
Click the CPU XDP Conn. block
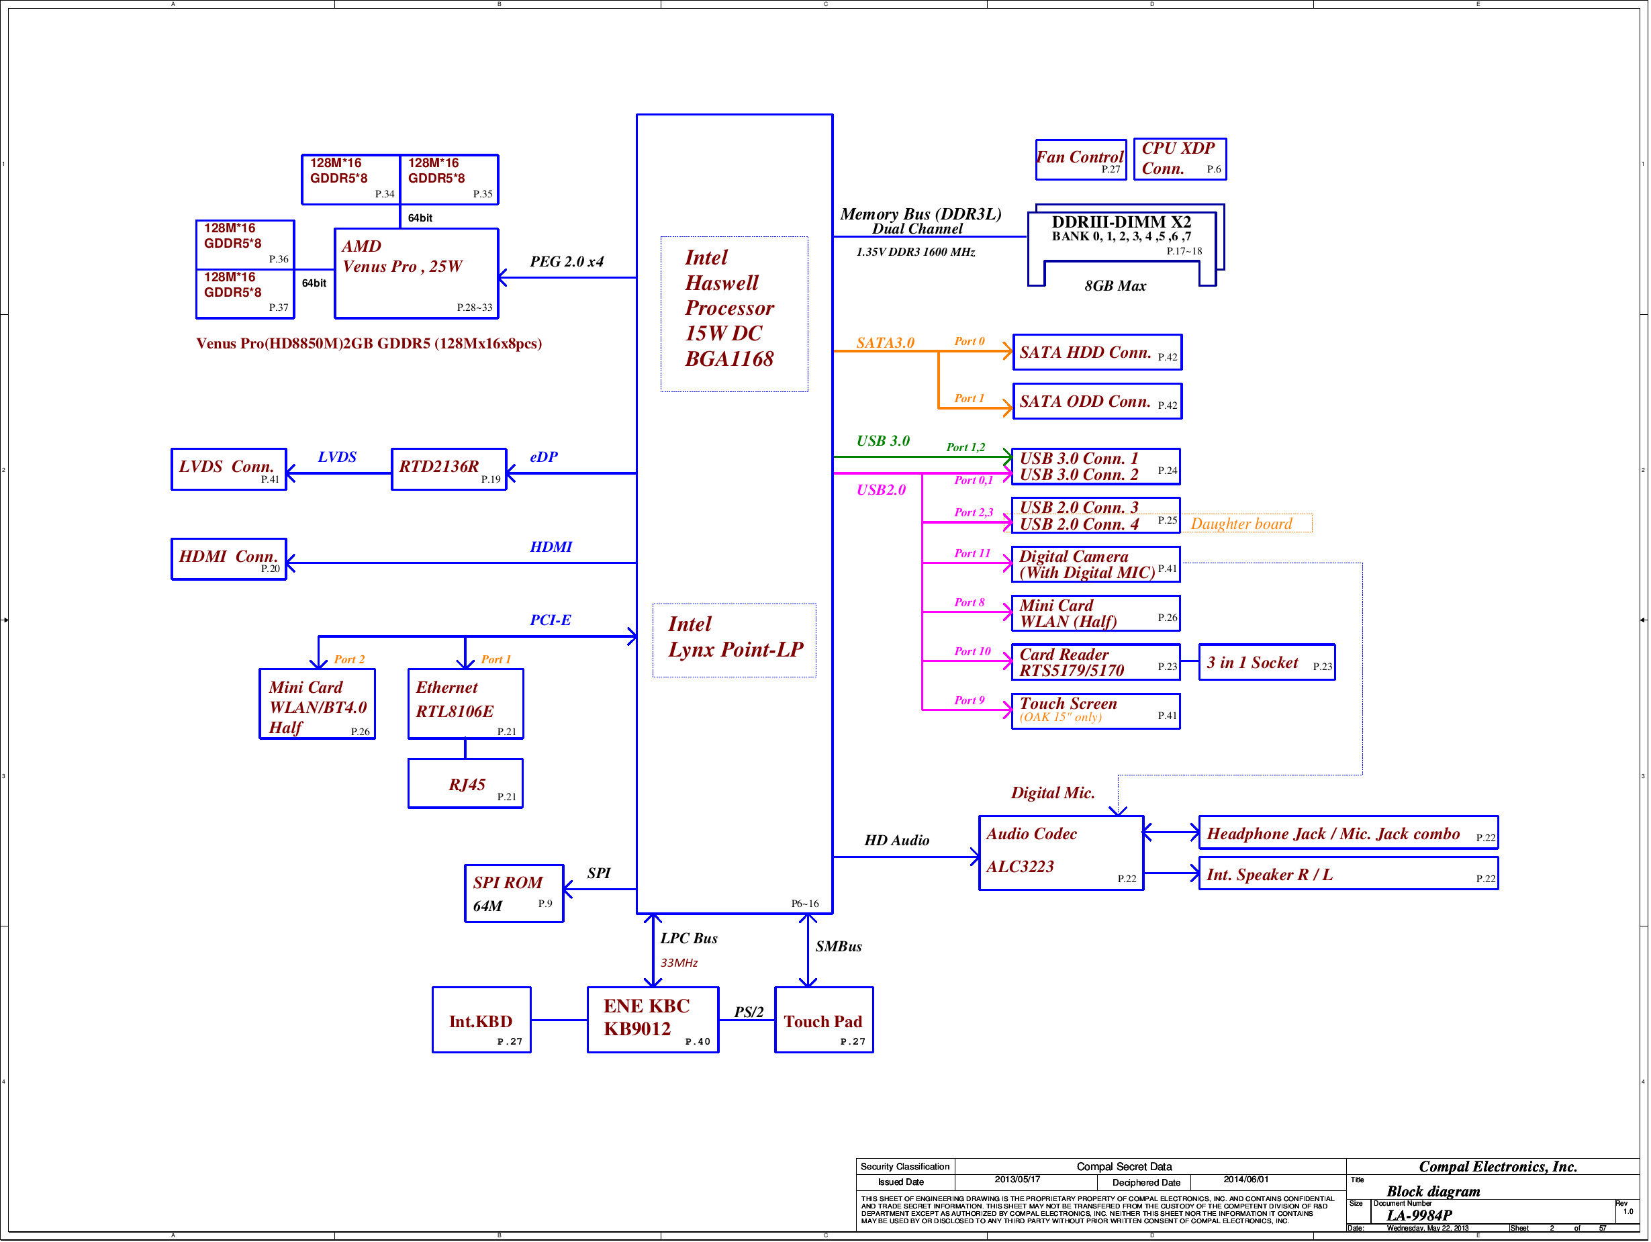point(1180,159)
